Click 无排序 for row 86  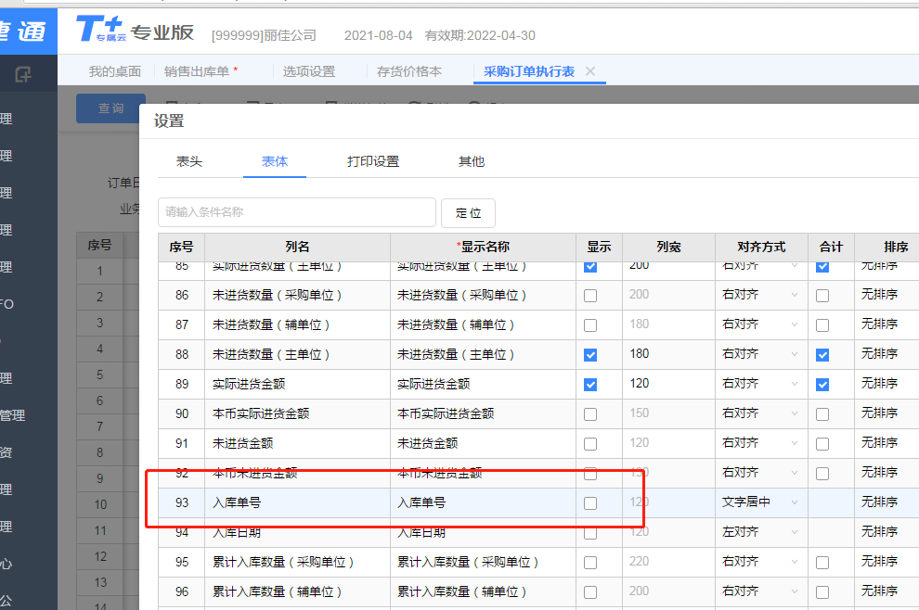879,295
